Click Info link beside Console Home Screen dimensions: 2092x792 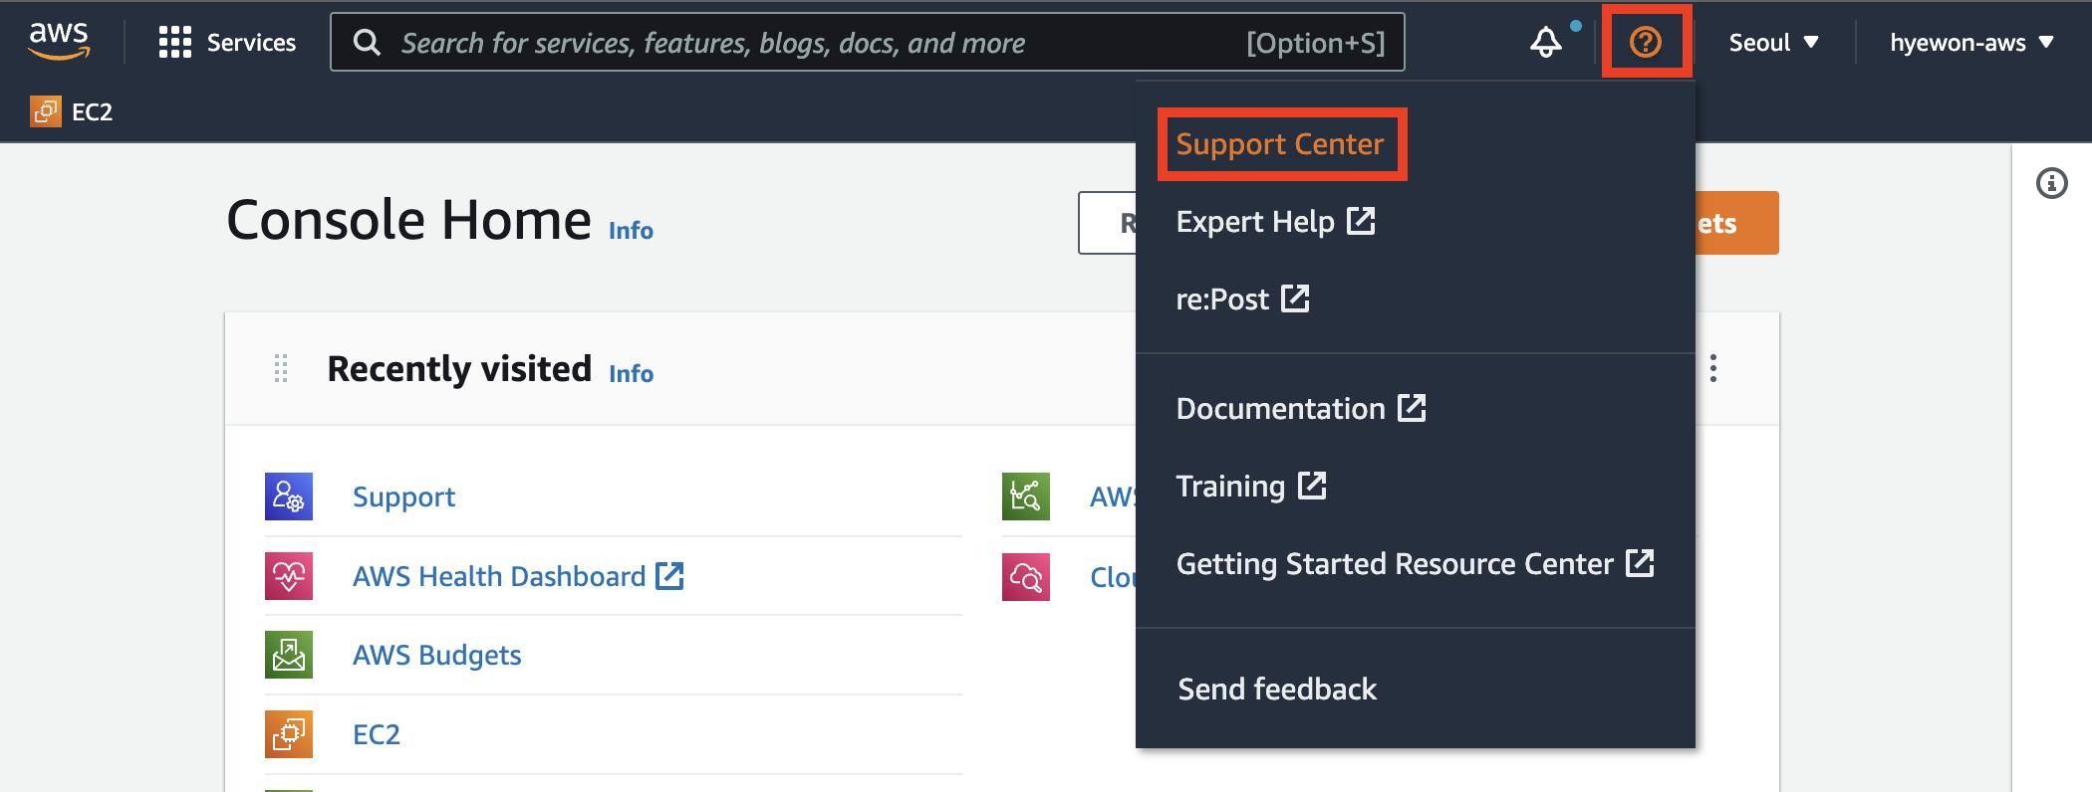point(631,231)
